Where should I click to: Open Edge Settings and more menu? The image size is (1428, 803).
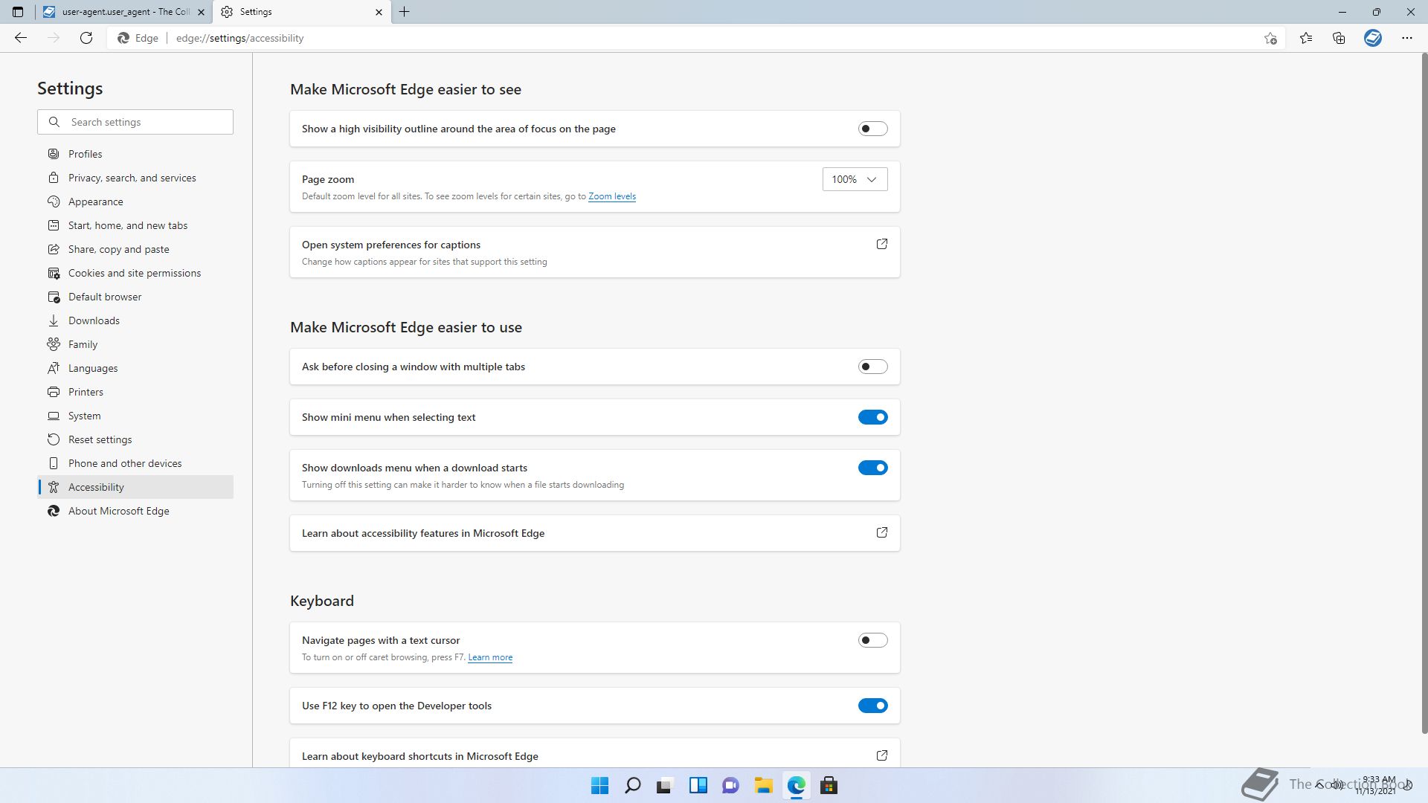1406,38
